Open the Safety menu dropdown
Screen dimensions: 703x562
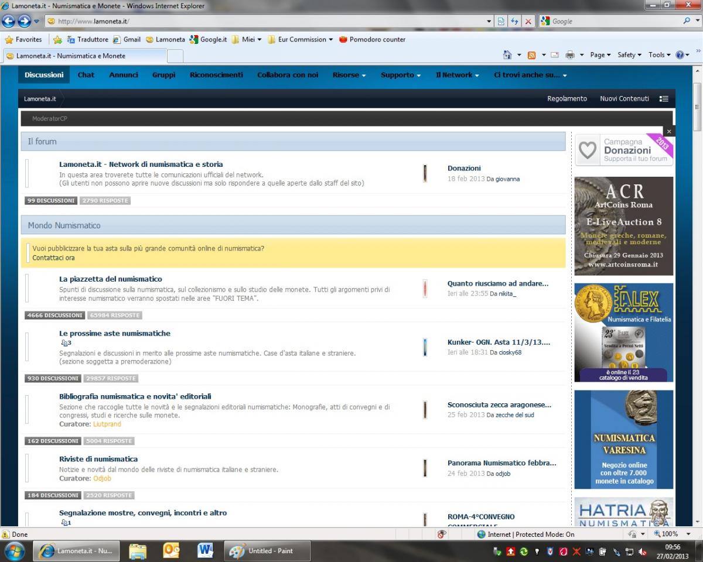[x=629, y=55]
